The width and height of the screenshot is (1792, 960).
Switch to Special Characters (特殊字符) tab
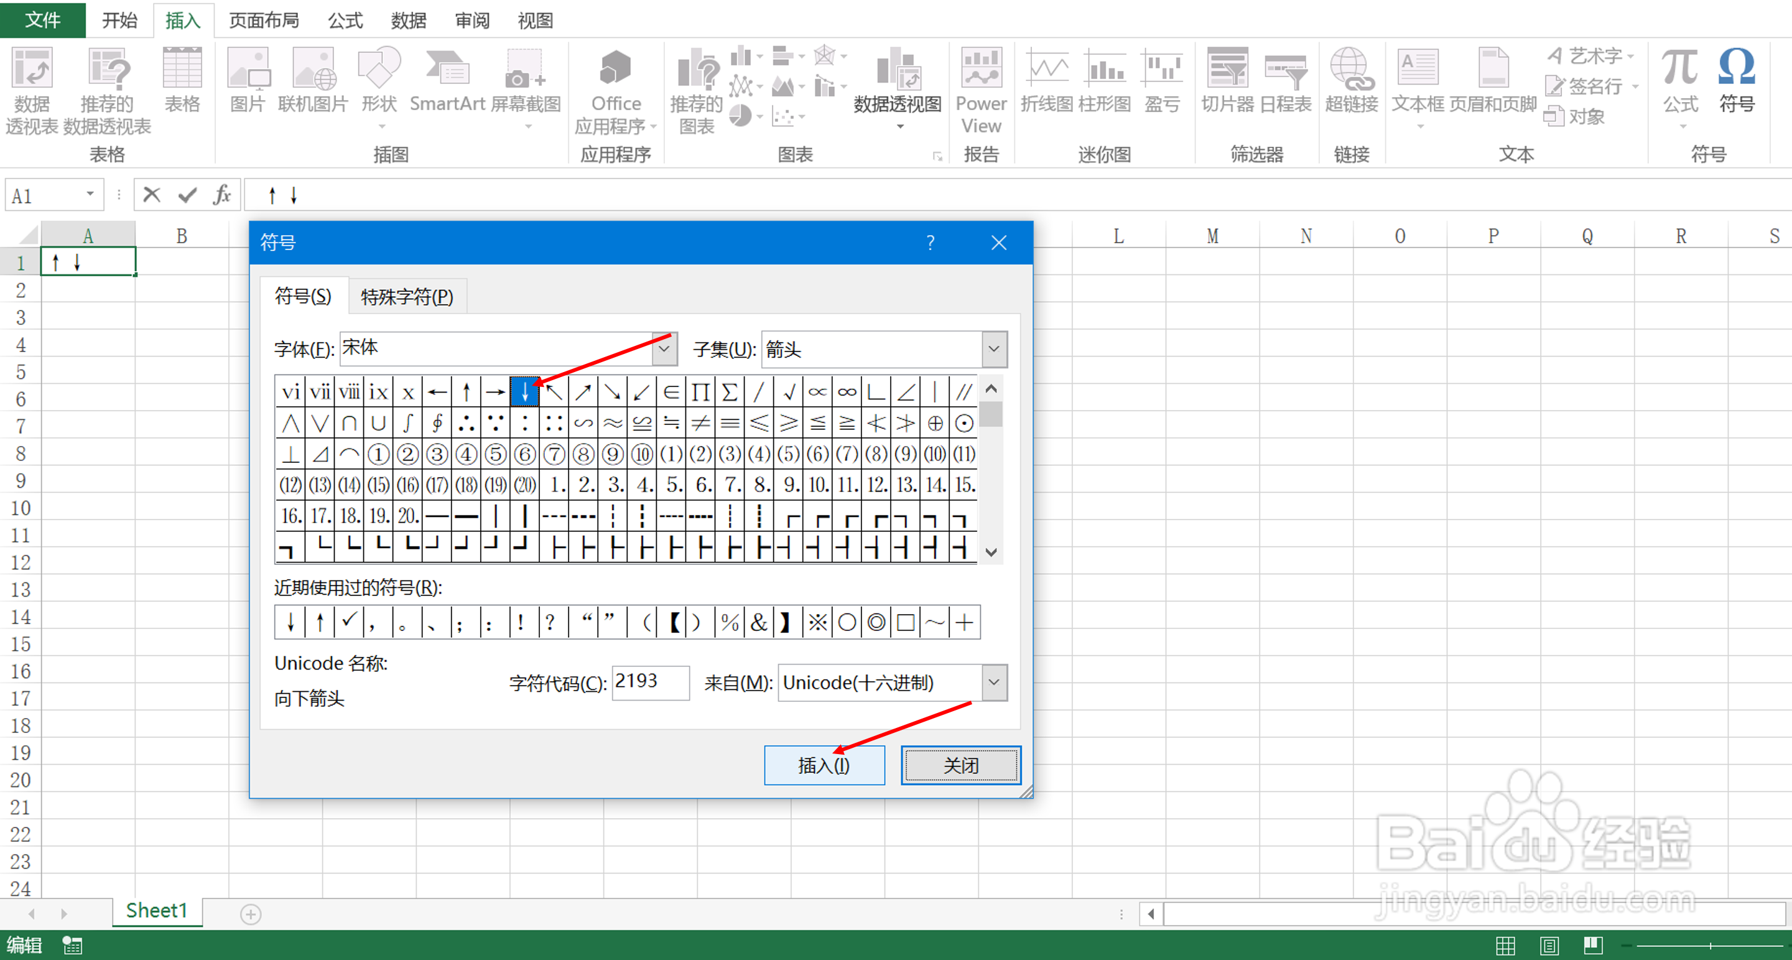coord(407,297)
